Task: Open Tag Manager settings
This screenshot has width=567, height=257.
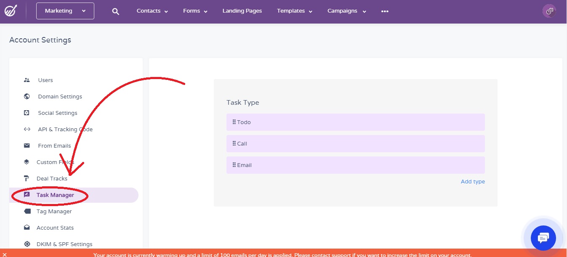Action: pos(54,211)
